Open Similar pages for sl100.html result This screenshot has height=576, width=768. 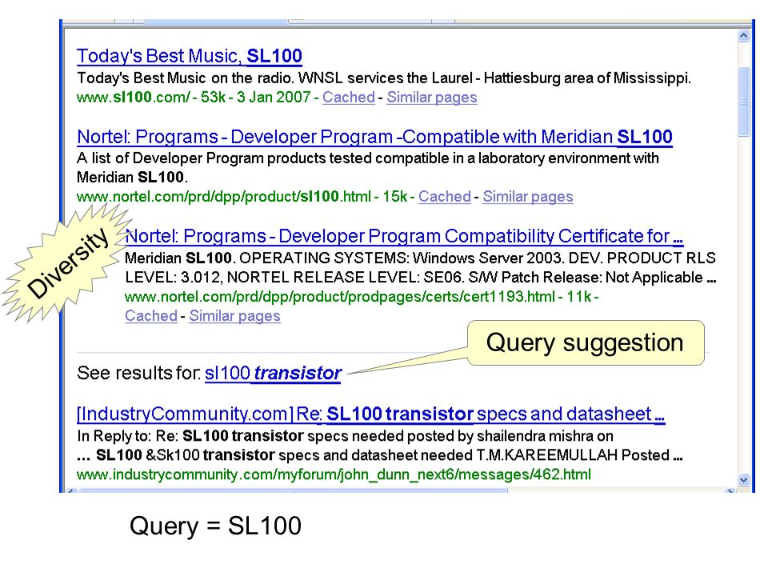pos(527,197)
